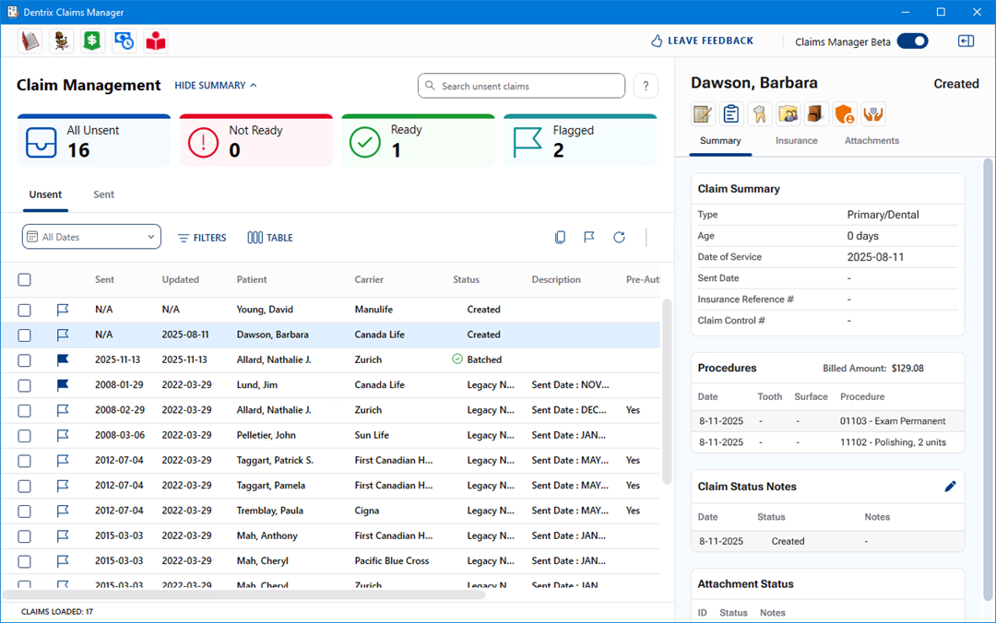Open the Insurance tab in the patient panel
The height and width of the screenshot is (623, 996).
pyautogui.click(x=796, y=141)
